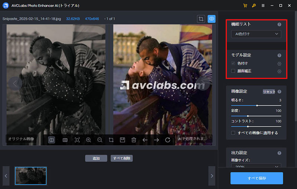The height and width of the screenshot is (189, 297).
Task: Click the fit-to-screen icon
Action: coord(77,140)
